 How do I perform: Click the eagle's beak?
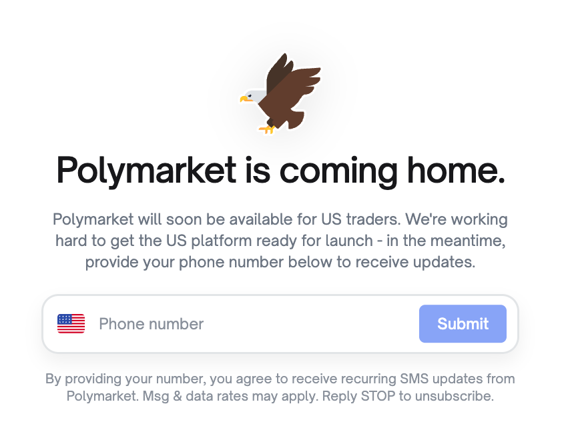pos(244,100)
